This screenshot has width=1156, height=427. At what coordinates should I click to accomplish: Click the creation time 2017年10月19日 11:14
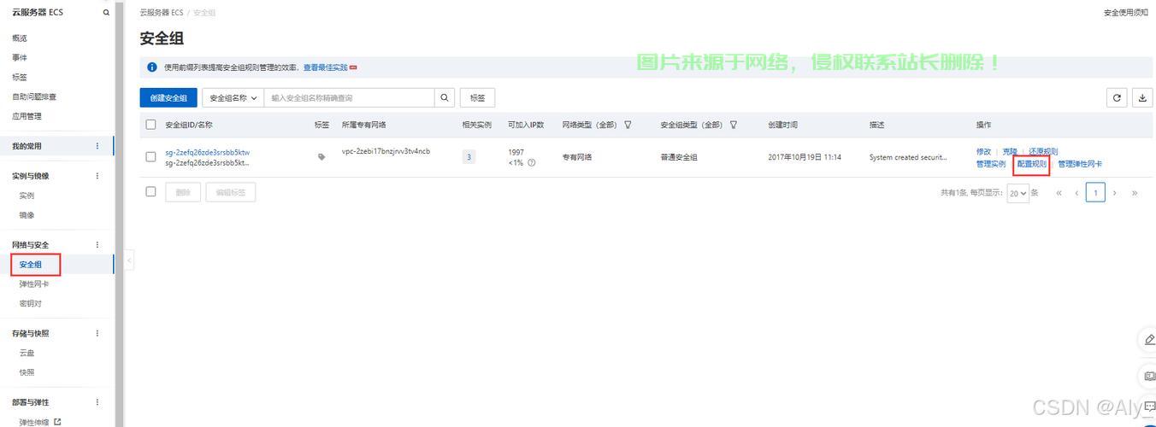point(805,157)
